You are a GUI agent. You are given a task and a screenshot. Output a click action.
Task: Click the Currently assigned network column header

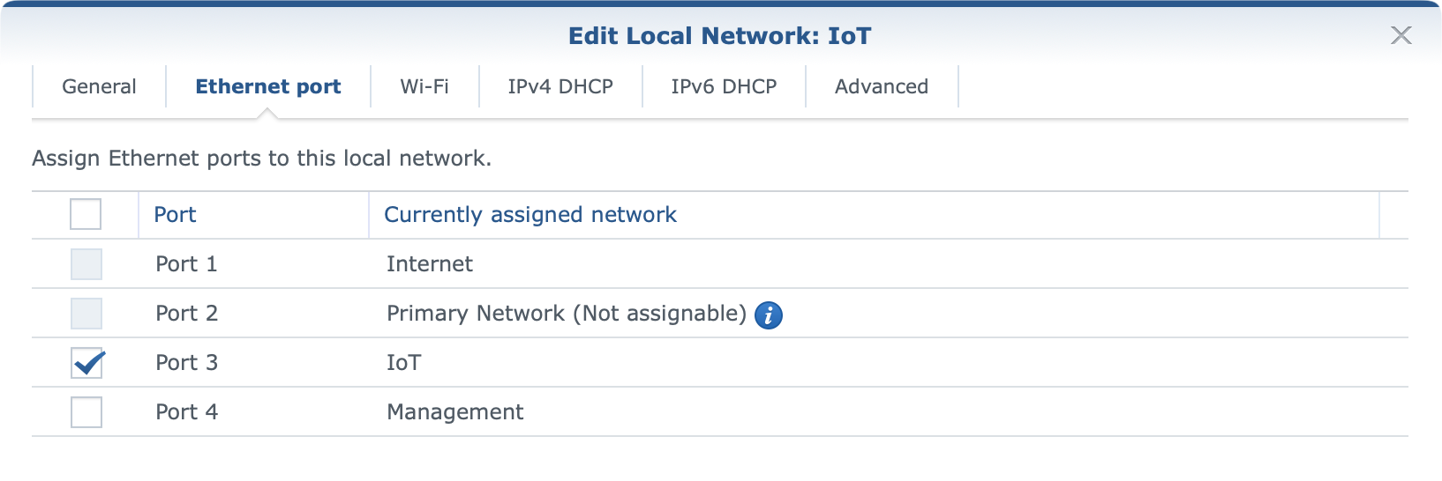(530, 215)
